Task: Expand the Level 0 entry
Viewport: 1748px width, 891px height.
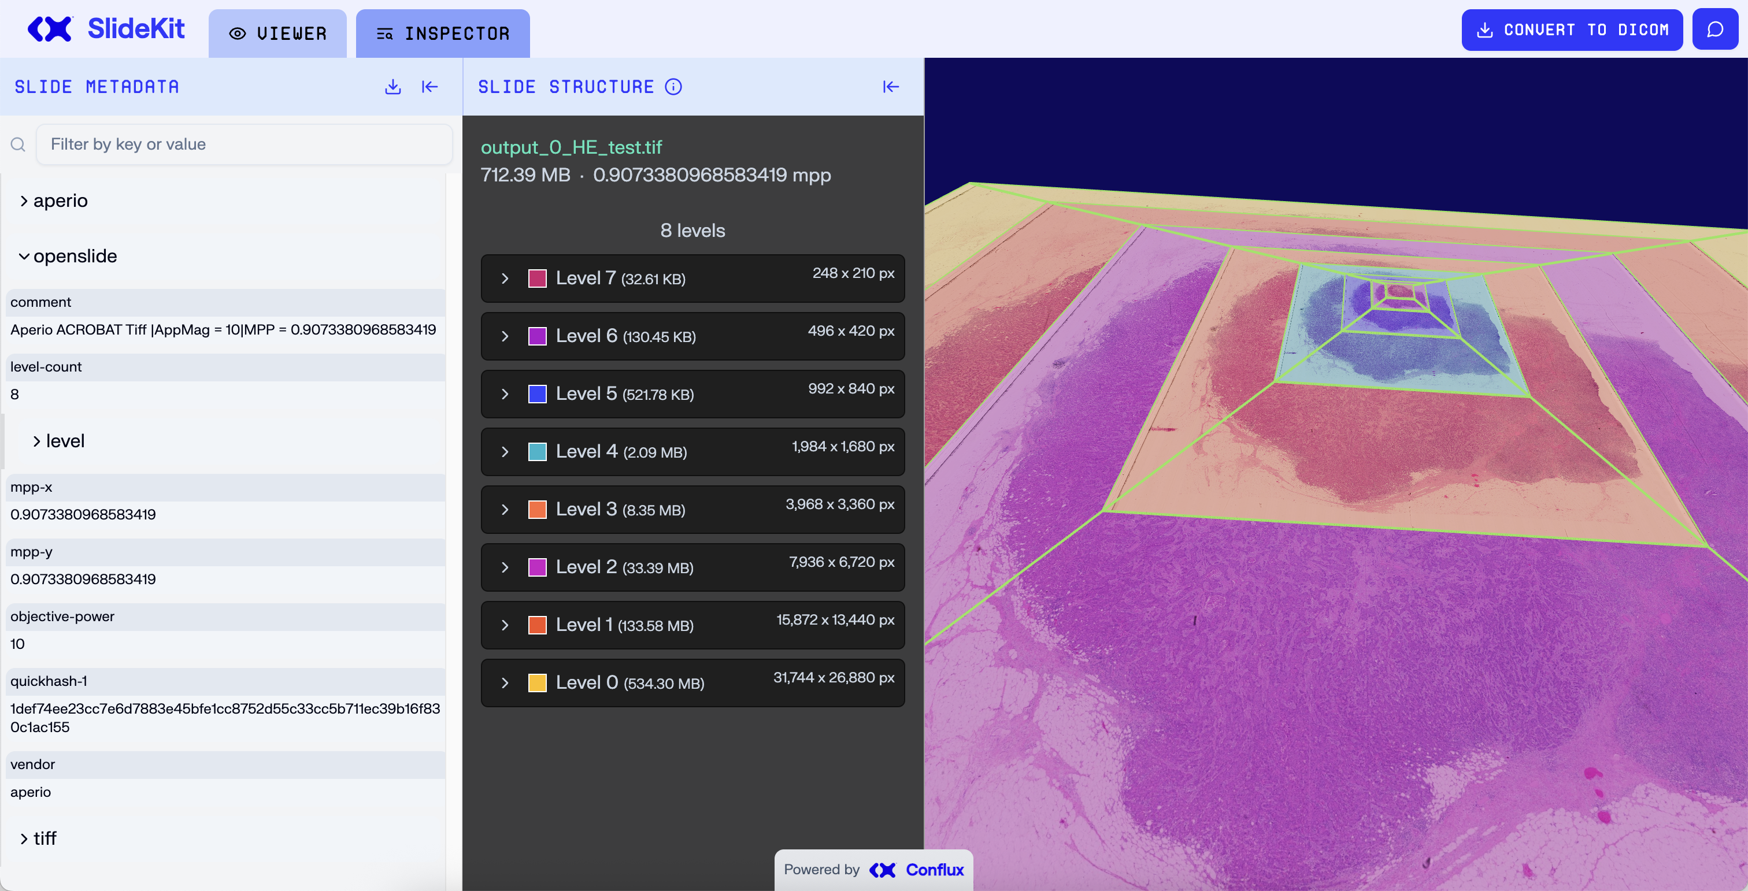Action: pos(505,683)
